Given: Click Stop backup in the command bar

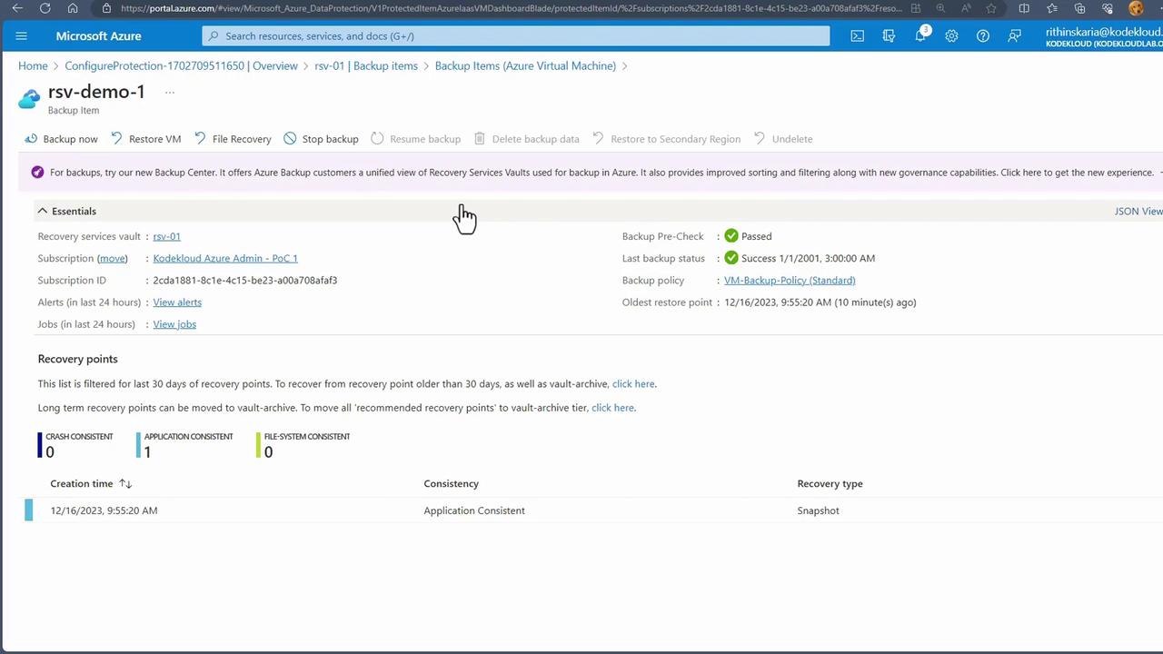Looking at the screenshot, I should tap(321, 139).
